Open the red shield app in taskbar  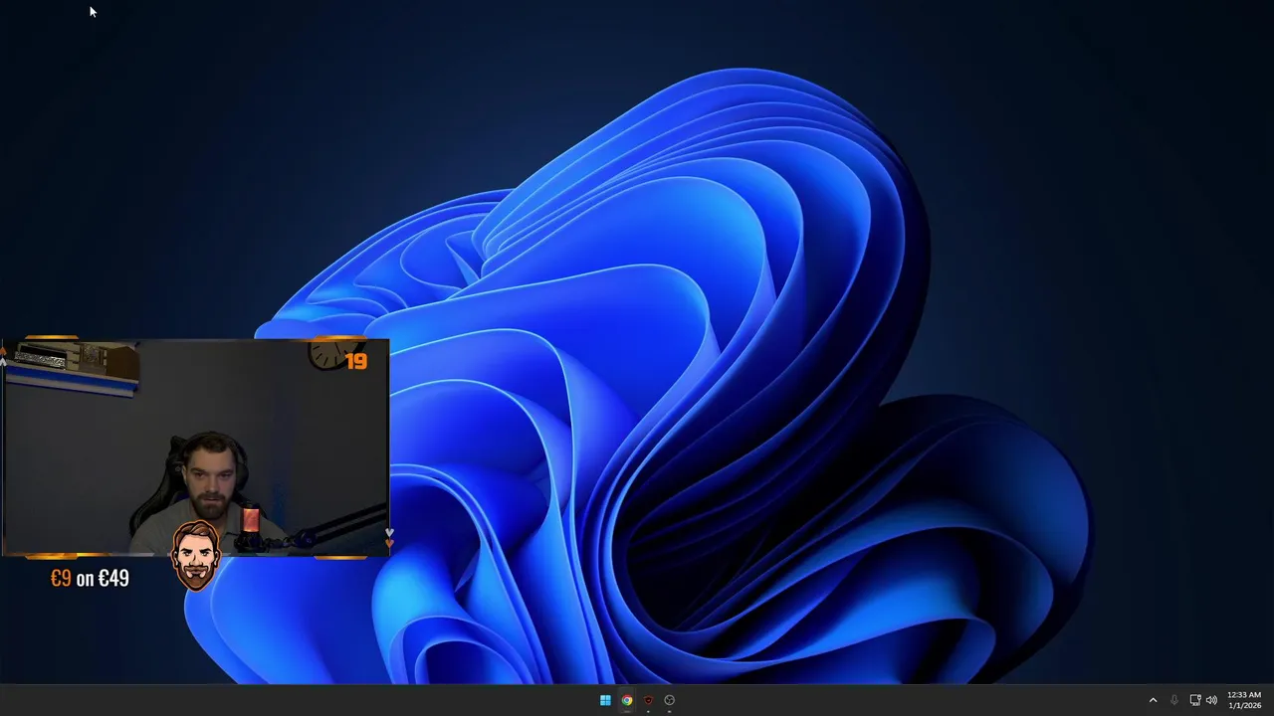pos(648,700)
